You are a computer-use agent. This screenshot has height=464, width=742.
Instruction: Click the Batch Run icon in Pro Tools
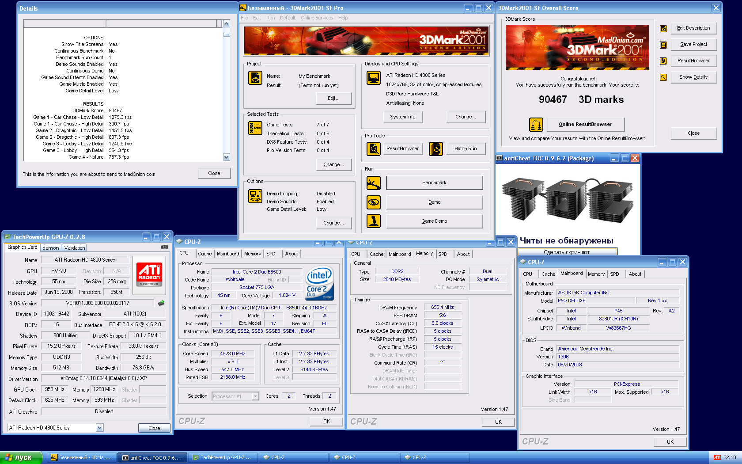pyautogui.click(x=436, y=149)
